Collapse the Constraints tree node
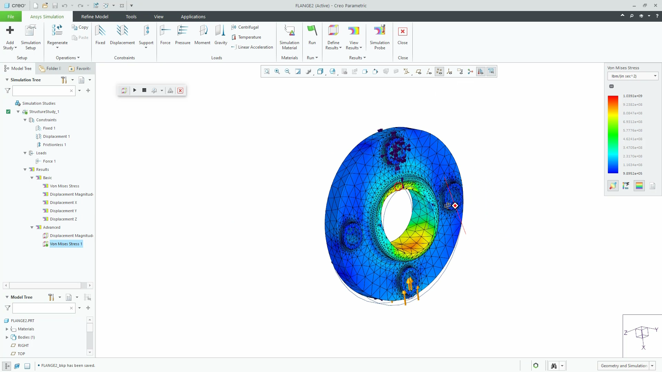 tap(25, 120)
